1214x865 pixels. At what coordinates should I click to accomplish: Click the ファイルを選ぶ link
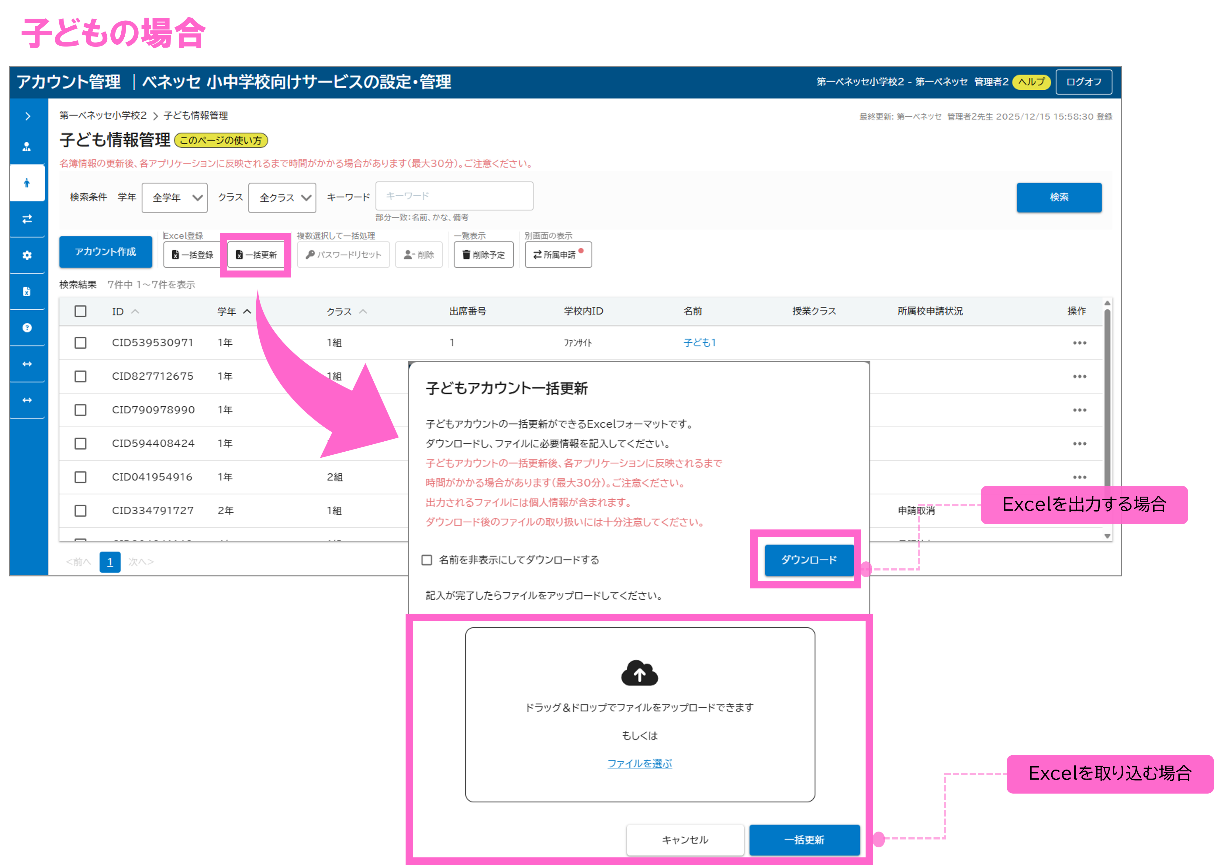pyautogui.click(x=639, y=763)
